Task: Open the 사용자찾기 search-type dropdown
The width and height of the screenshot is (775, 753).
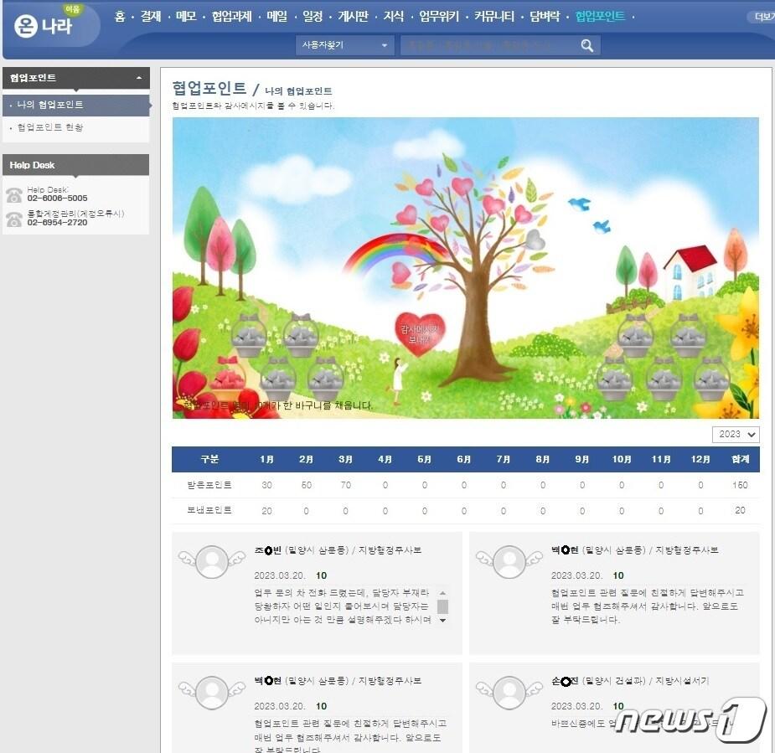Action: click(344, 45)
